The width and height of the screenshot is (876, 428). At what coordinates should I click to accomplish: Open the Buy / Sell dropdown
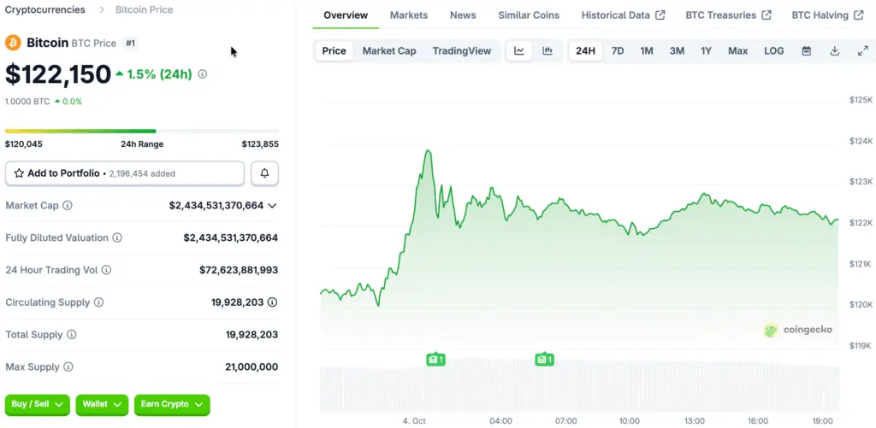click(x=38, y=404)
